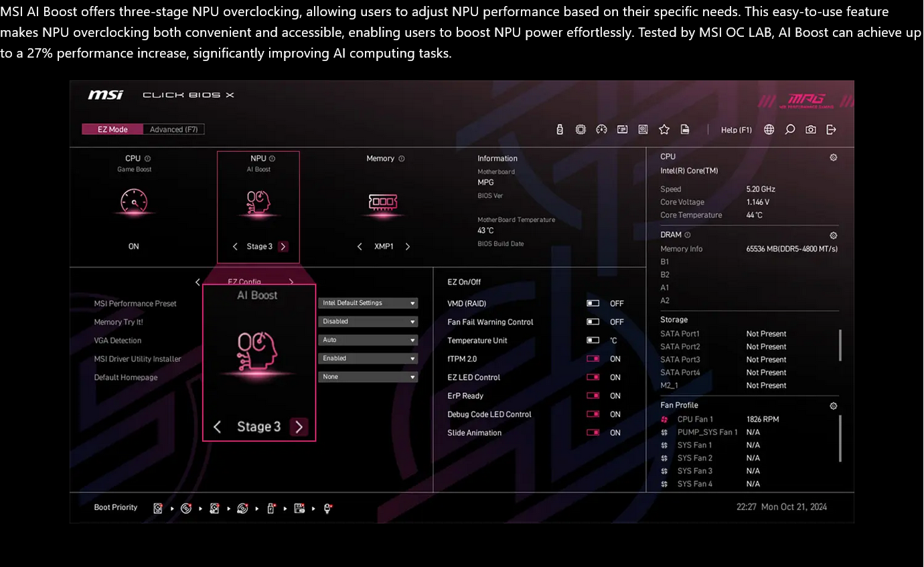Turn off the Slide Animation toggle
The width and height of the screenshot is (924, 567).
[x=593, y=433]
